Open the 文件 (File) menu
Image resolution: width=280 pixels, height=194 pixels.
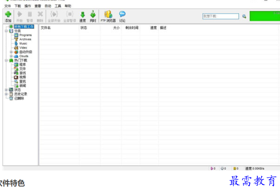tap(7, 6)
